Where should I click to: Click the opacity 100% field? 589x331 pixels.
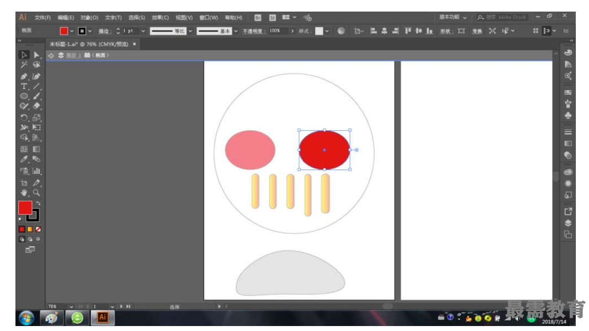pos(278,31)
